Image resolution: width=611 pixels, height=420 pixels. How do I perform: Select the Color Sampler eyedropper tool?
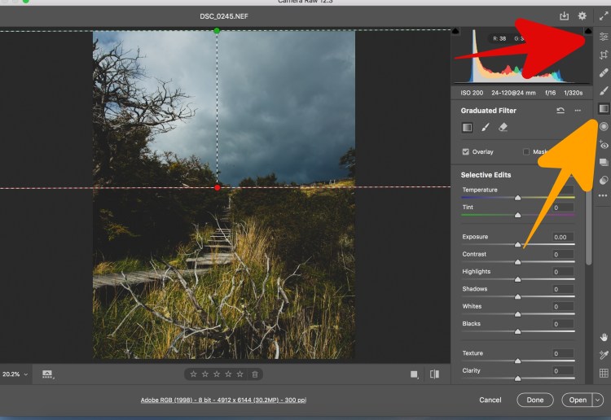point(604,355)
